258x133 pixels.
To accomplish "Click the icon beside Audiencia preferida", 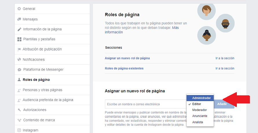I will coord(19,100).
